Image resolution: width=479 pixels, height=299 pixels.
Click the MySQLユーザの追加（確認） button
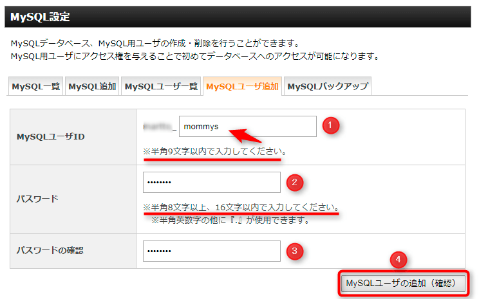click(403, 284)
